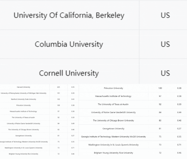
Task: Click The University of Texas at Austin in larger table
Action: pyautogui.click(x=113, y=104)
